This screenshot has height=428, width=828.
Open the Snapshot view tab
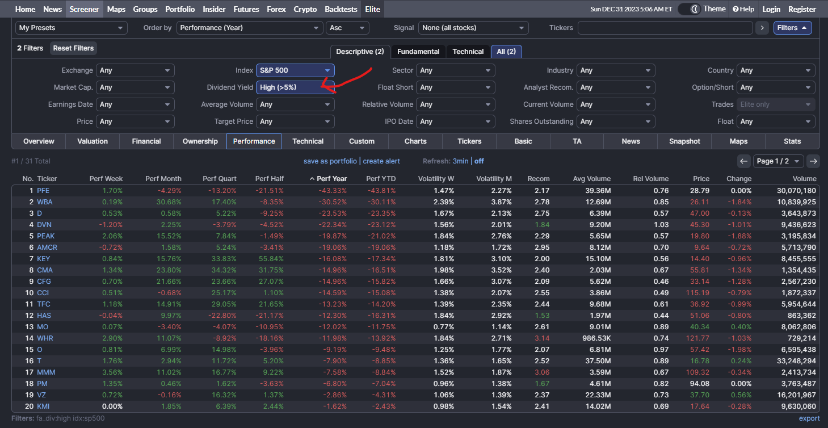[684, 141]
